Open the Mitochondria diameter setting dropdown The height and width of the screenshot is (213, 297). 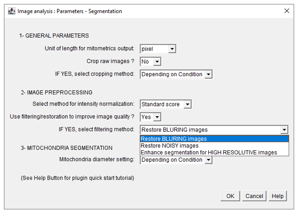click(208, 160)
